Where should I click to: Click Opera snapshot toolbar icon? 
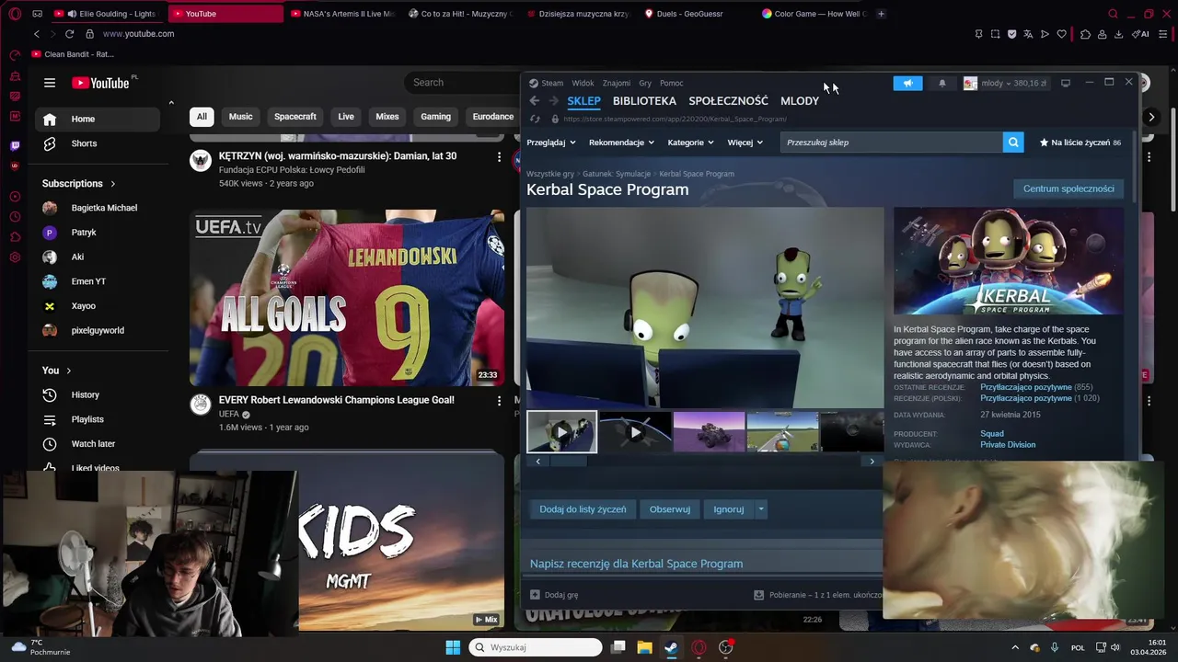tap(995, 34)
